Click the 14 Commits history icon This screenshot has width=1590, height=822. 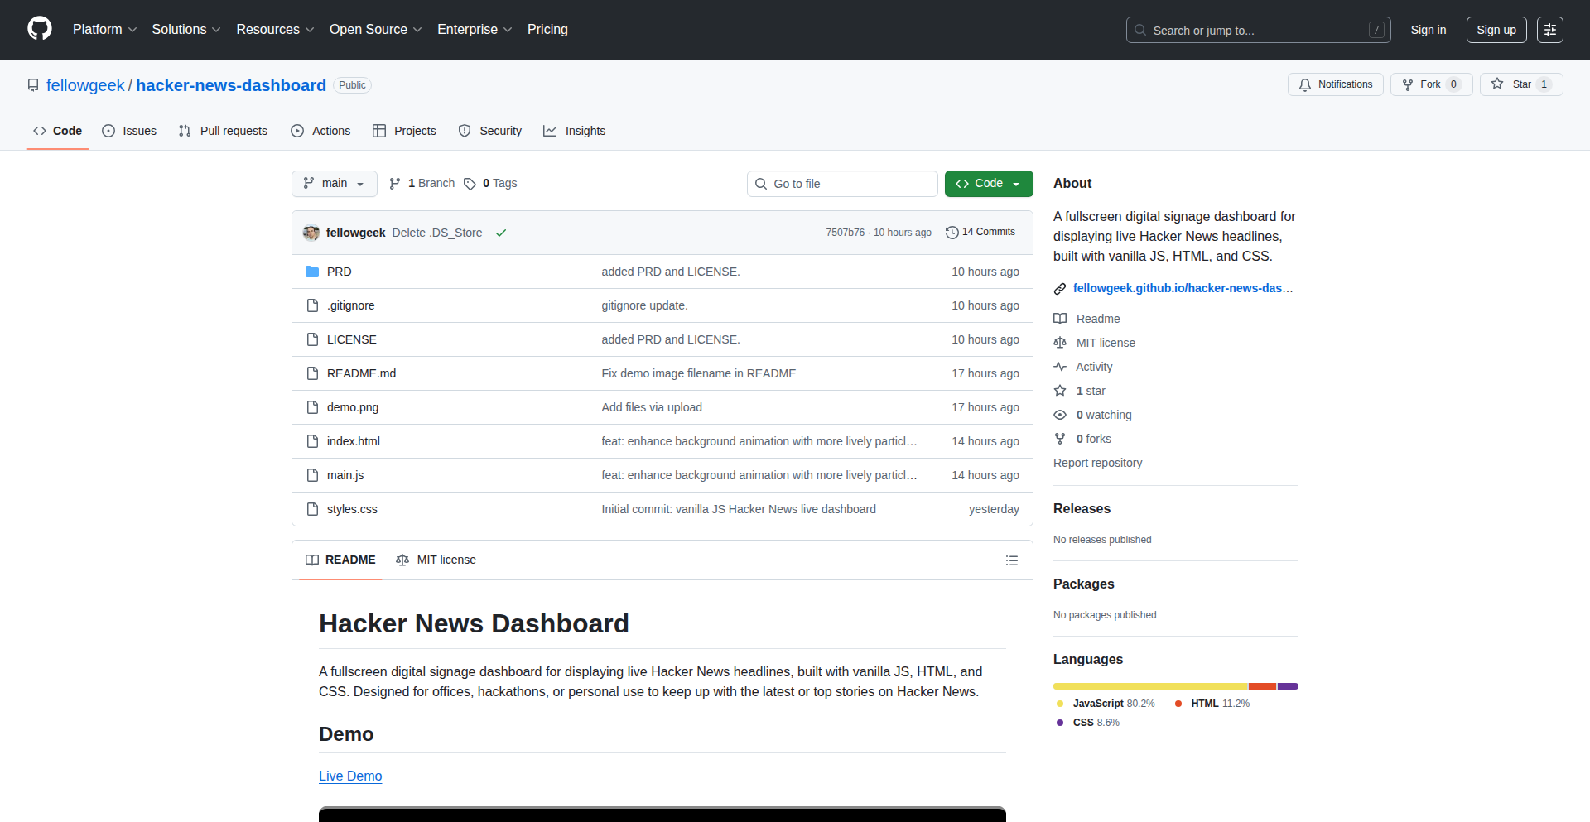point(952,233)
